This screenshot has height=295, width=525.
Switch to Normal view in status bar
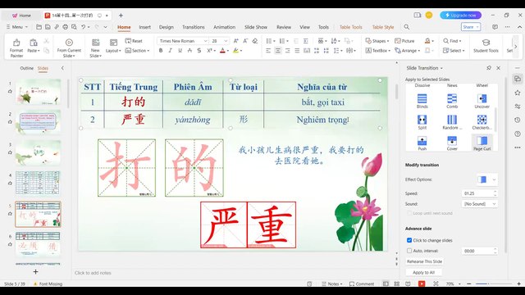[386, 284]
